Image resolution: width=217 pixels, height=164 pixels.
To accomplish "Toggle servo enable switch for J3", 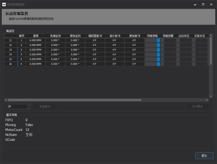I will [x=152, y=50].
